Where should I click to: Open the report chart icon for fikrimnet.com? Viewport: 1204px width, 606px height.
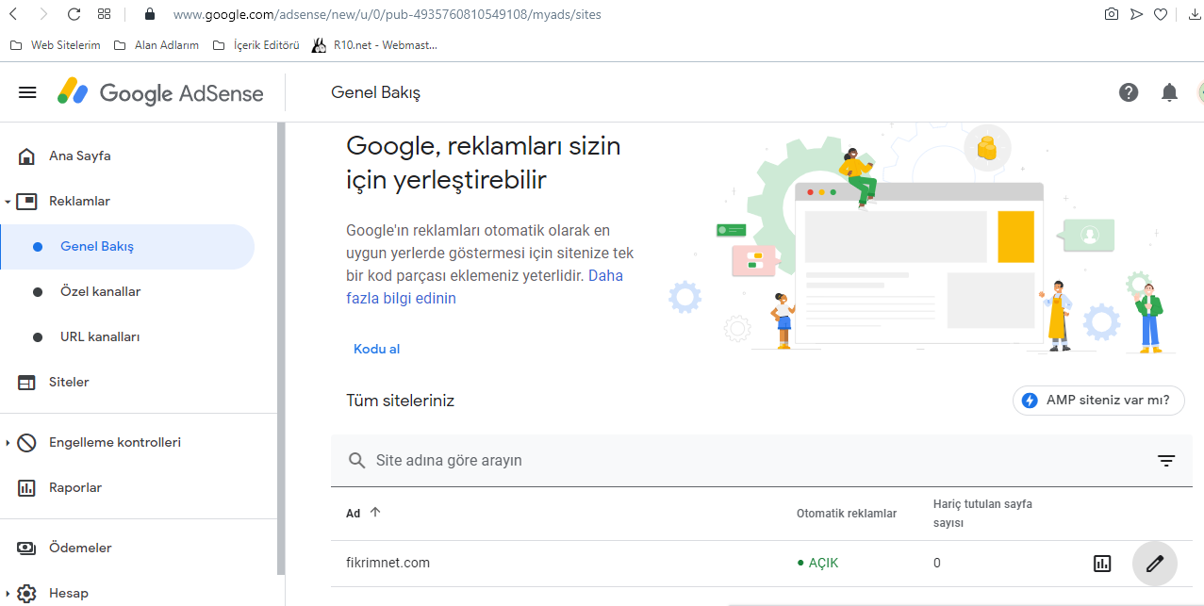tap(1102, 564)
